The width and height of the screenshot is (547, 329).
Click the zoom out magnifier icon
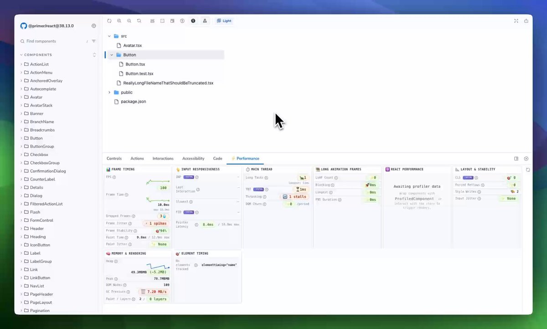(129, 21)
